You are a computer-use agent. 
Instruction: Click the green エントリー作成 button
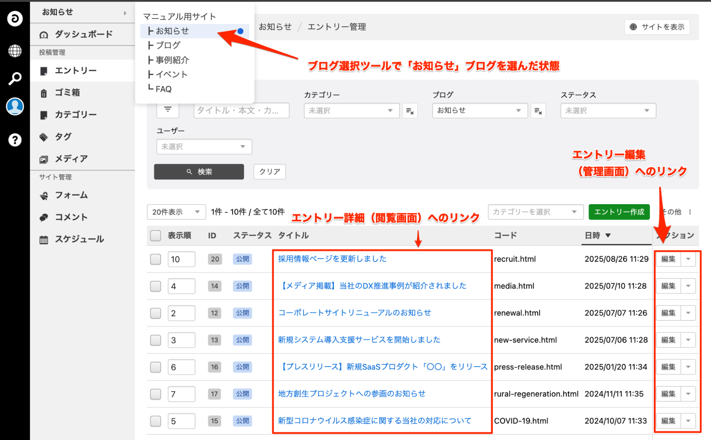click(619, 212)
